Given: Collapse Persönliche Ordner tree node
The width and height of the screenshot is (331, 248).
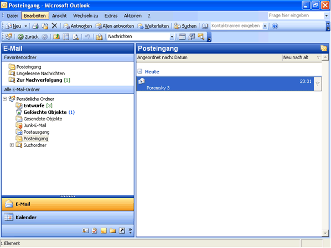Looking at the screenshot, I should tap(5, 99).
